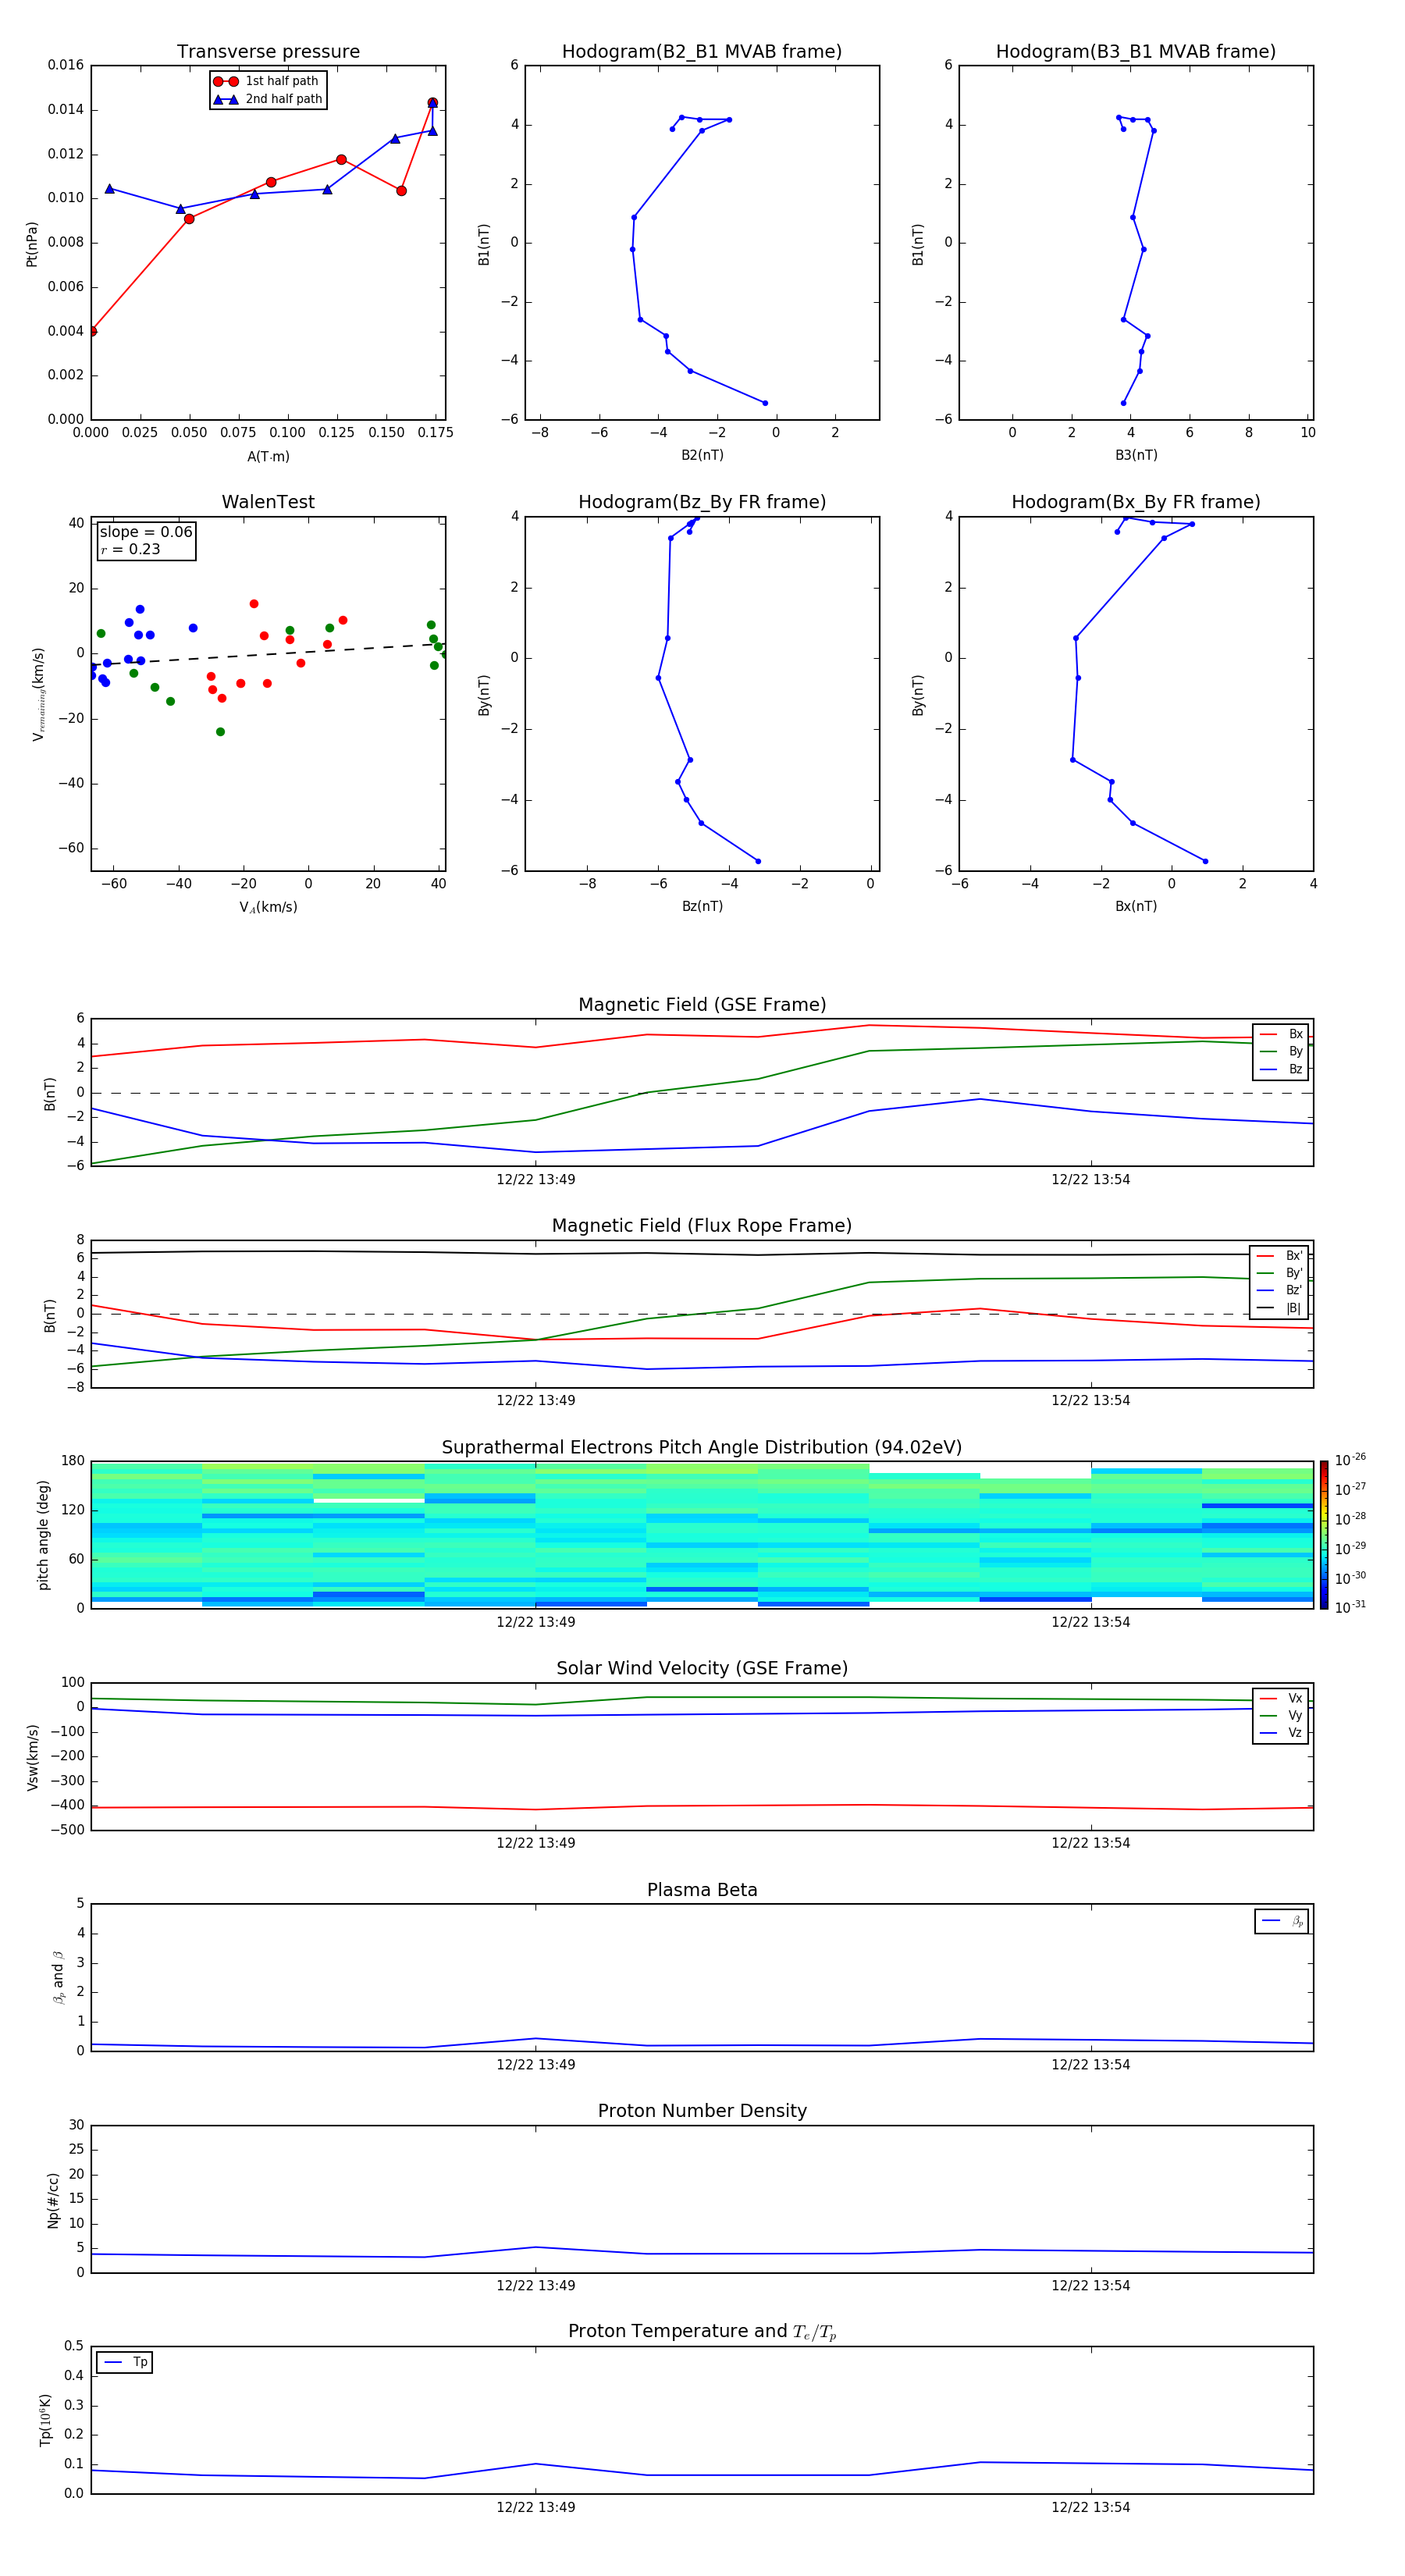1405x2576 pixels.
Task: Click the Hodogram(Bz_By FR frame) title
Action: coord(702,502)
